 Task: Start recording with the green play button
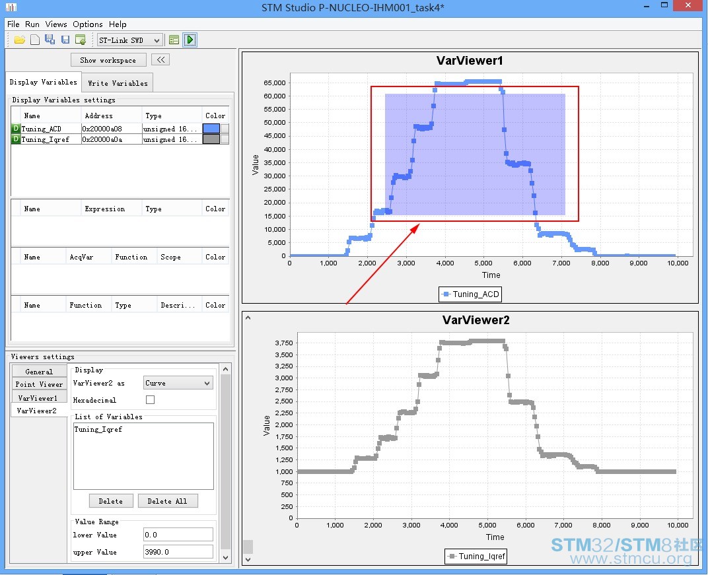[x=190, y=40]
